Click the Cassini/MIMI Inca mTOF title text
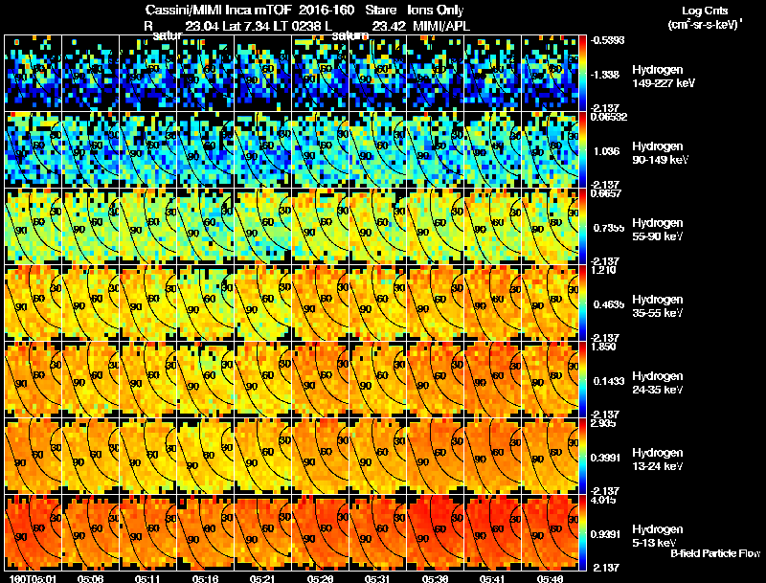 [218, 10]
